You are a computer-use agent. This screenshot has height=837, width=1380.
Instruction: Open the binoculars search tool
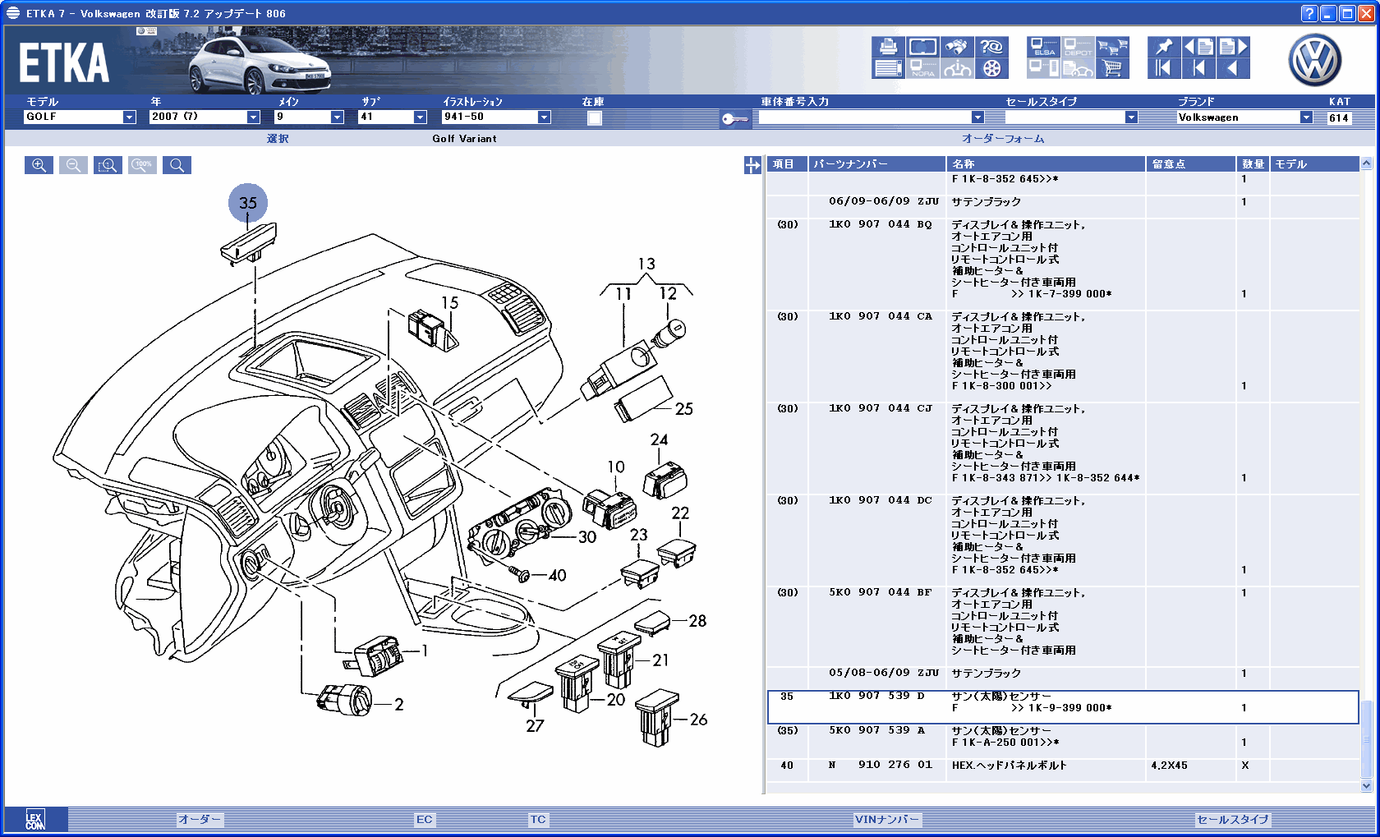(957, 47)
